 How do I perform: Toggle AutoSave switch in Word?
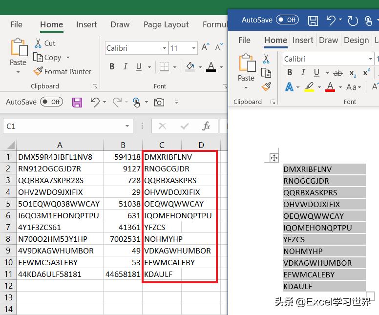click(x=287, y=20)
